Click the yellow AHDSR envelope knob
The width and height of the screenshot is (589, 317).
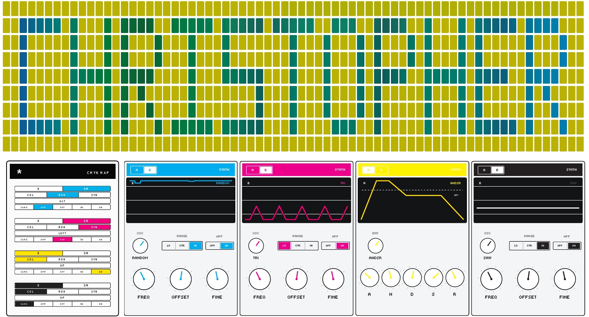(x=375, y=246)
